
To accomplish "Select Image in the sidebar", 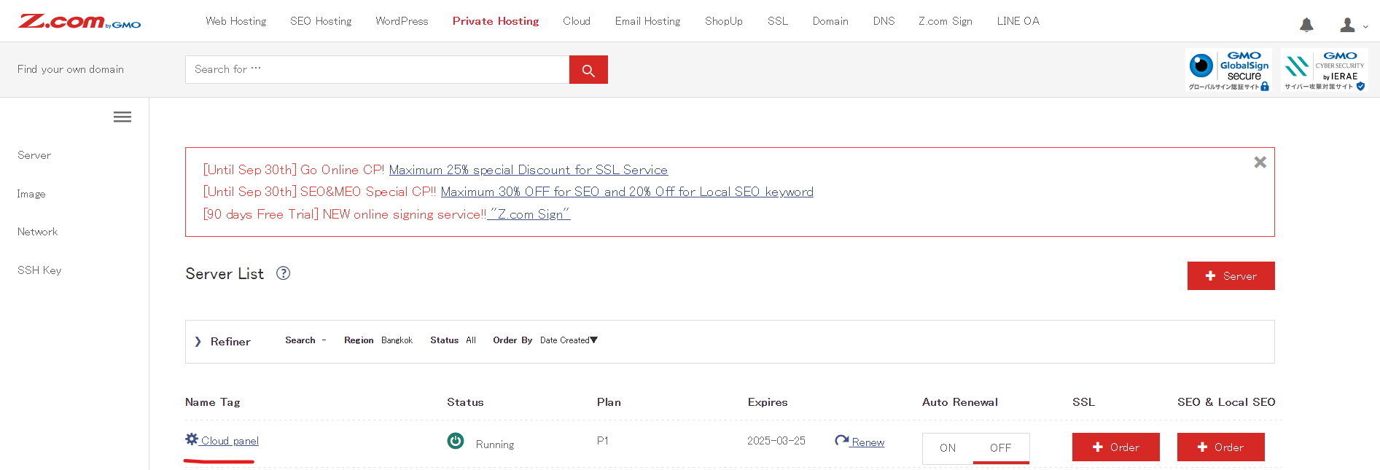I will coord(31,194).
